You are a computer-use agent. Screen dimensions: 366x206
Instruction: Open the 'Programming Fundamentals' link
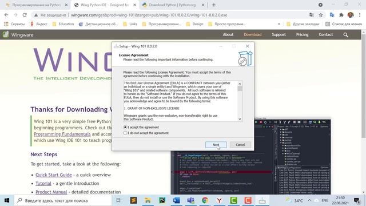click(62, 134)
